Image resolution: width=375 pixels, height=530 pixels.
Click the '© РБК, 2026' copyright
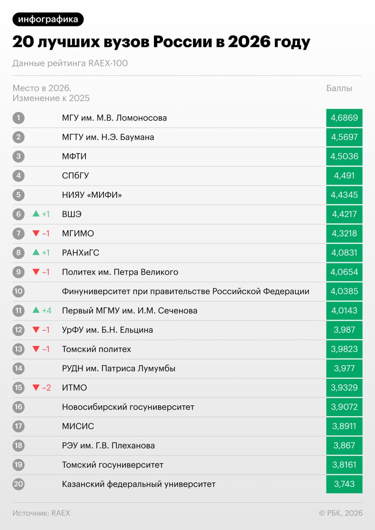click(341, 513)
